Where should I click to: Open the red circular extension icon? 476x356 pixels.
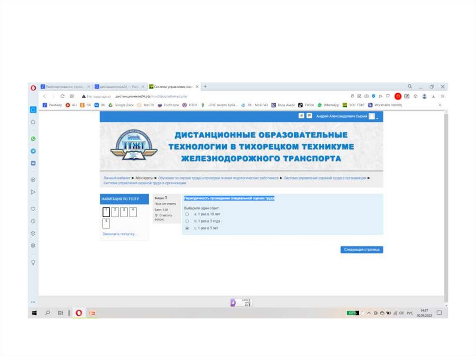pos(398,96)
